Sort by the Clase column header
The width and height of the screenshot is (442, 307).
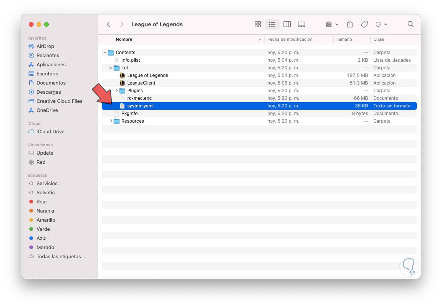[379, 40]
